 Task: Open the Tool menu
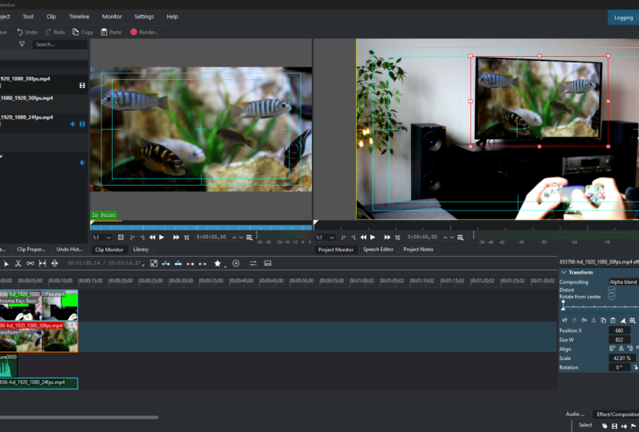(x=28, y=17)
